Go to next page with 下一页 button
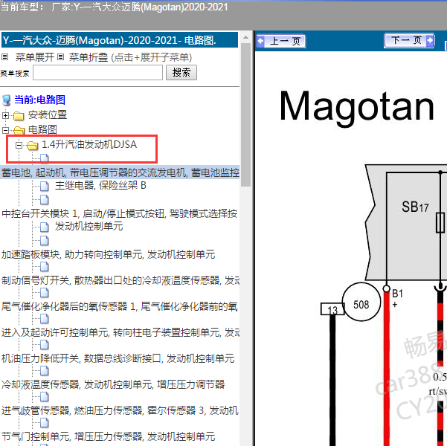The height and width of the screenshot is (446, 447). pos(409,40)
